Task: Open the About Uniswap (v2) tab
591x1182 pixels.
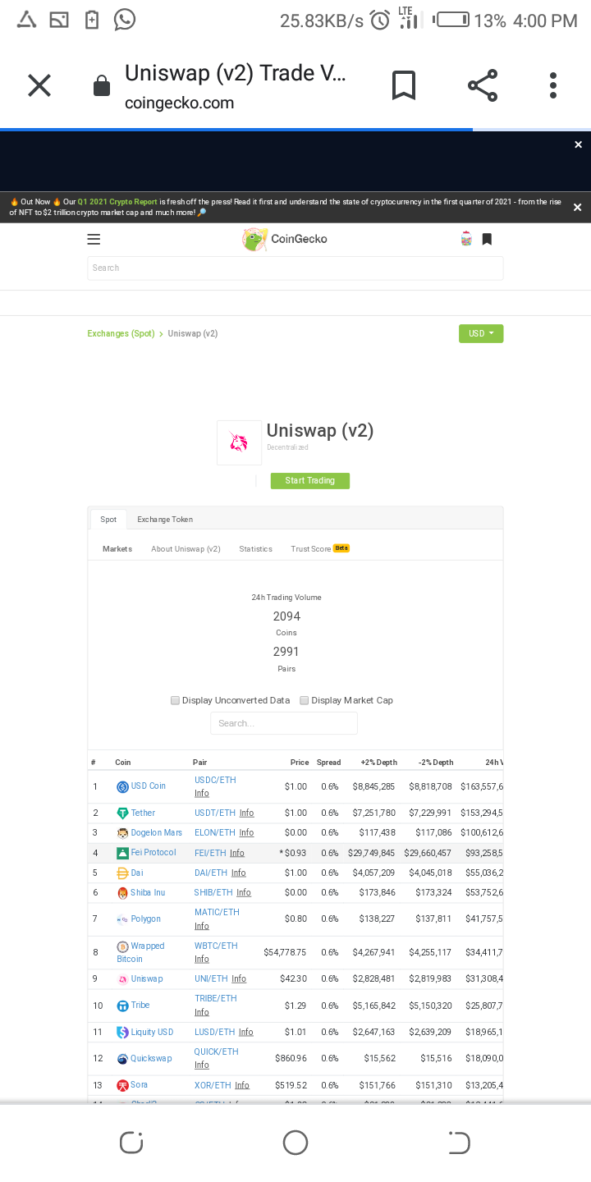Action: click(186, 548)
